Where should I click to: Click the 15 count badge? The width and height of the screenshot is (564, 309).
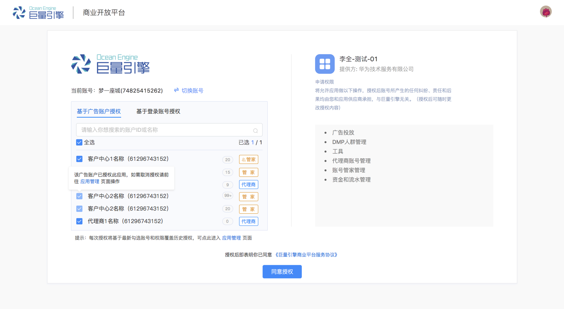[228, 172]
